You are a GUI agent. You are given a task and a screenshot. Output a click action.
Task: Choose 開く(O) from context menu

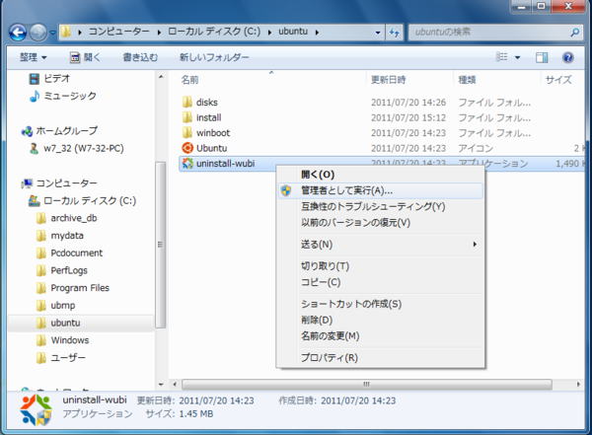coord(380,175)
